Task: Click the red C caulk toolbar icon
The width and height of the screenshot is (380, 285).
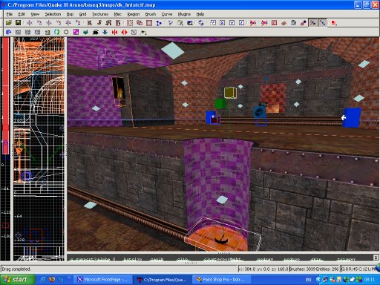Action: (x=274, y=23)
